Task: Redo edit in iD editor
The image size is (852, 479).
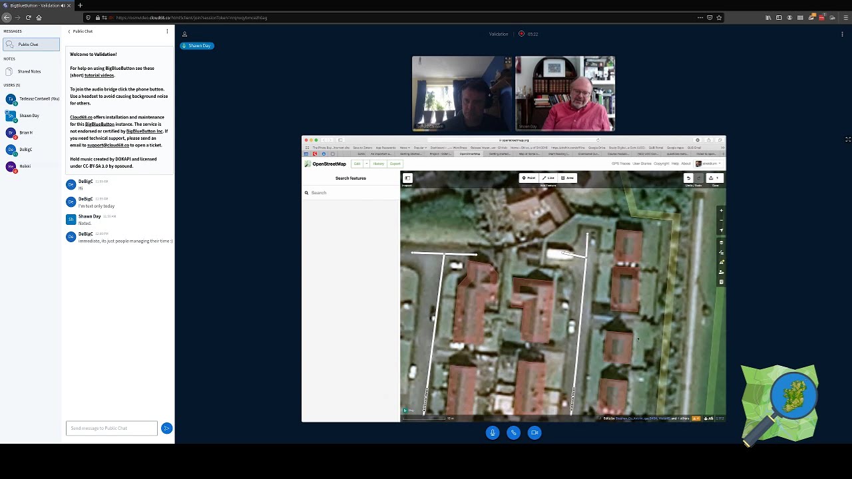Action: (698, 178)
